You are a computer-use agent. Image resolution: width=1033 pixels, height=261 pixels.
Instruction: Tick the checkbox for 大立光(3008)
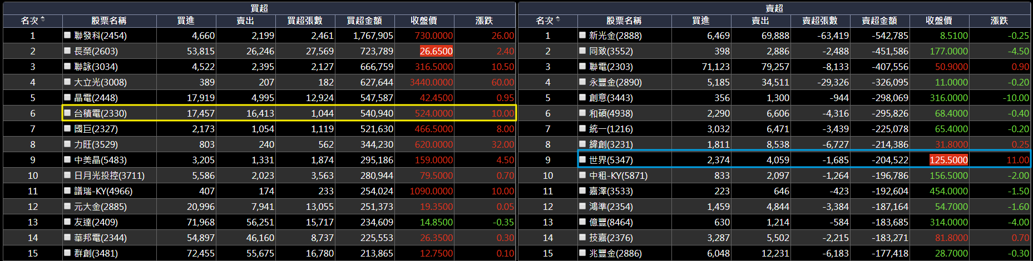pos(67,82)
